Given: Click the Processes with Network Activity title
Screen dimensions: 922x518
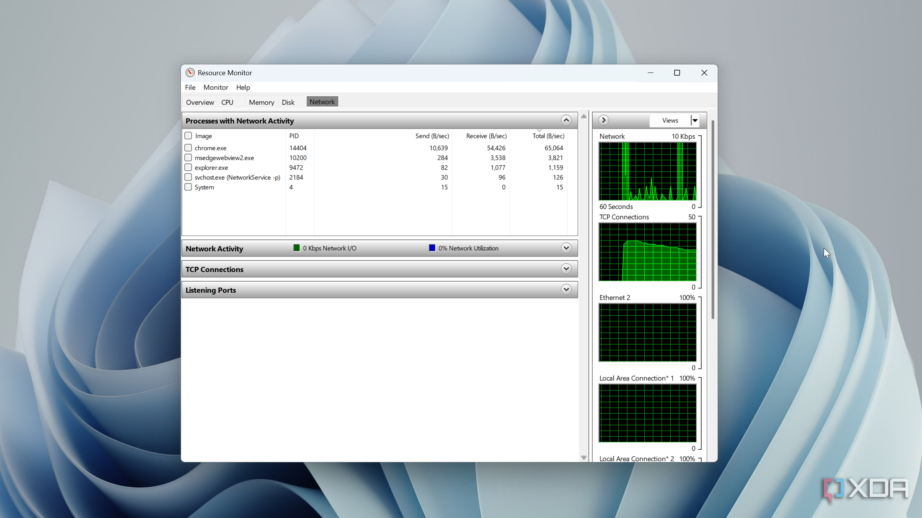Looking at the screenshot, I should tap(240, 121).
